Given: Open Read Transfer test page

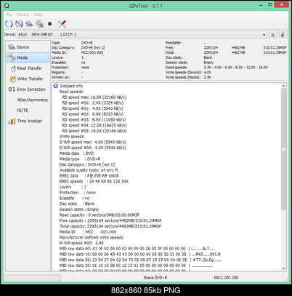Looking at the screenshot, I should 28,68.
